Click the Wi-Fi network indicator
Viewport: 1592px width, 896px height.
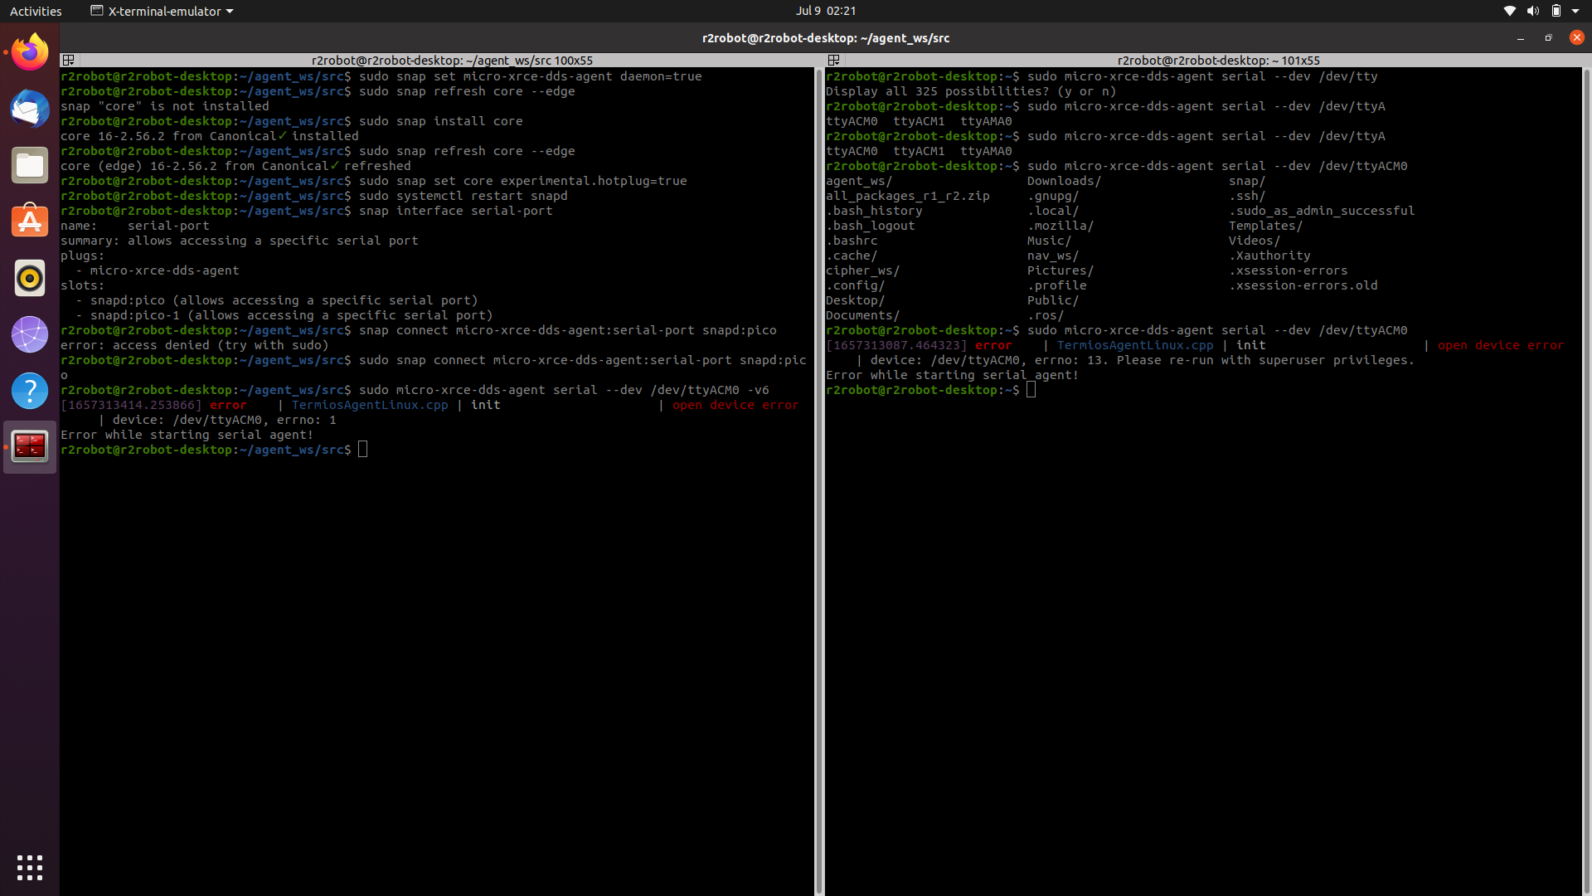(x=1510, y=11)
